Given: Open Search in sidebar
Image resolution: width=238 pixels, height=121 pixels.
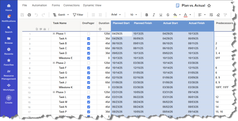Looking at the screenshot, I should tap(9, 29).
